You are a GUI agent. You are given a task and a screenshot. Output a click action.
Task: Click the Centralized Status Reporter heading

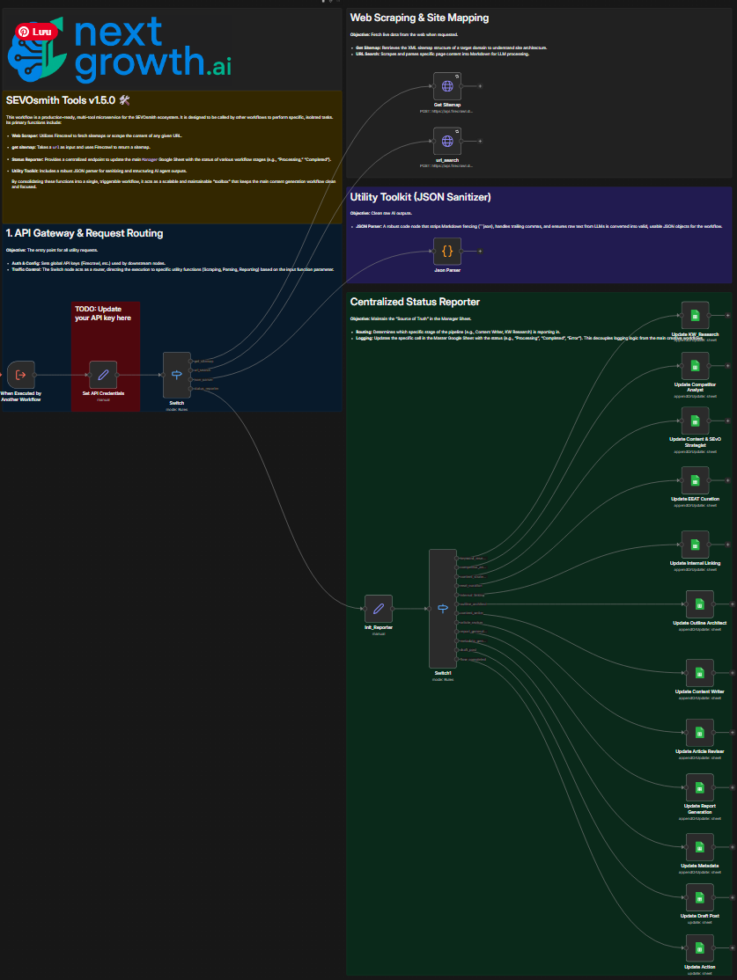415,302
